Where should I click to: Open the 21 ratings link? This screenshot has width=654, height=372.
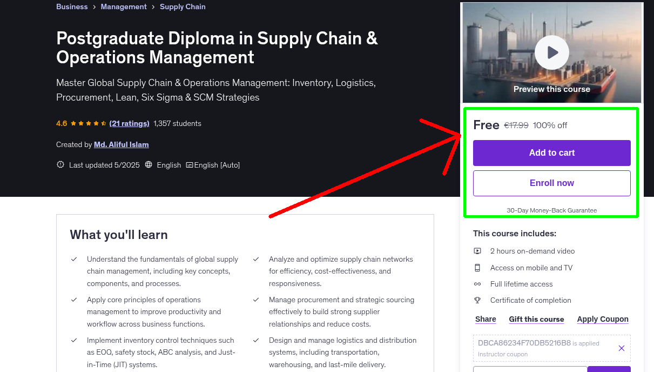click(129, 123)
